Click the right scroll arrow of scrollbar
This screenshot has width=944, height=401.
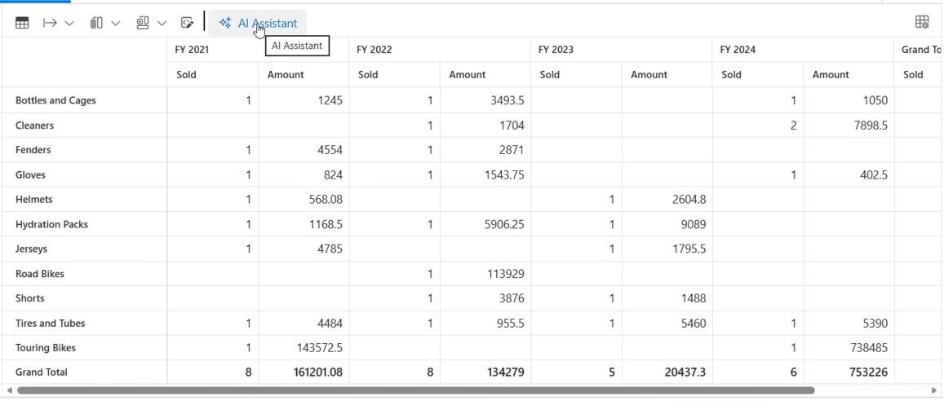tap(935, 390)
